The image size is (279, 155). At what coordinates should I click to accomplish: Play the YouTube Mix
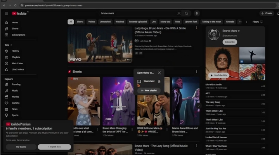pos(219,75)
